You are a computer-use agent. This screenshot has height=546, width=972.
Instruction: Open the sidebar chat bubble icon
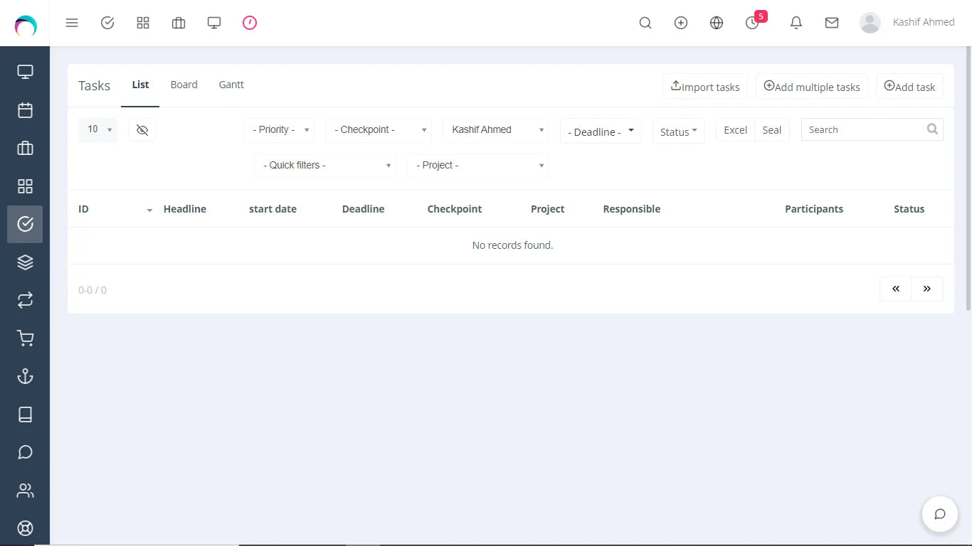tap(25, 452)
